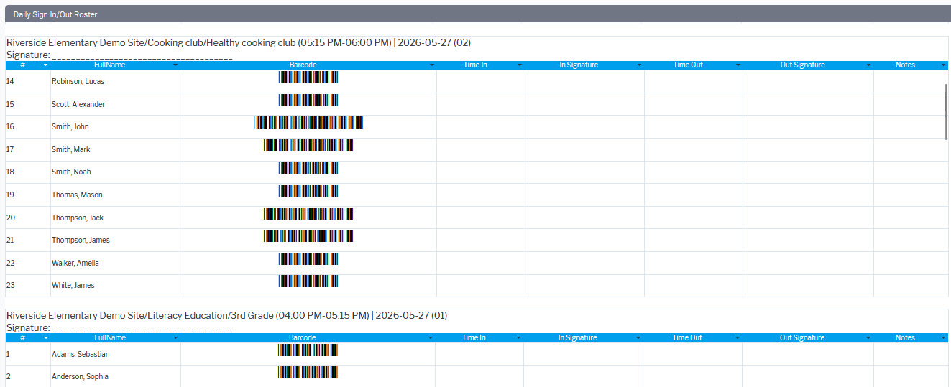Viewport: 951px width, 387px height.
Task: Select the name Adams, Sebastian
Action: point(79,355)
